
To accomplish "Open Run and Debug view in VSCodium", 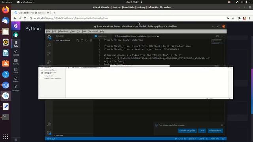I will tap(49, 62).
